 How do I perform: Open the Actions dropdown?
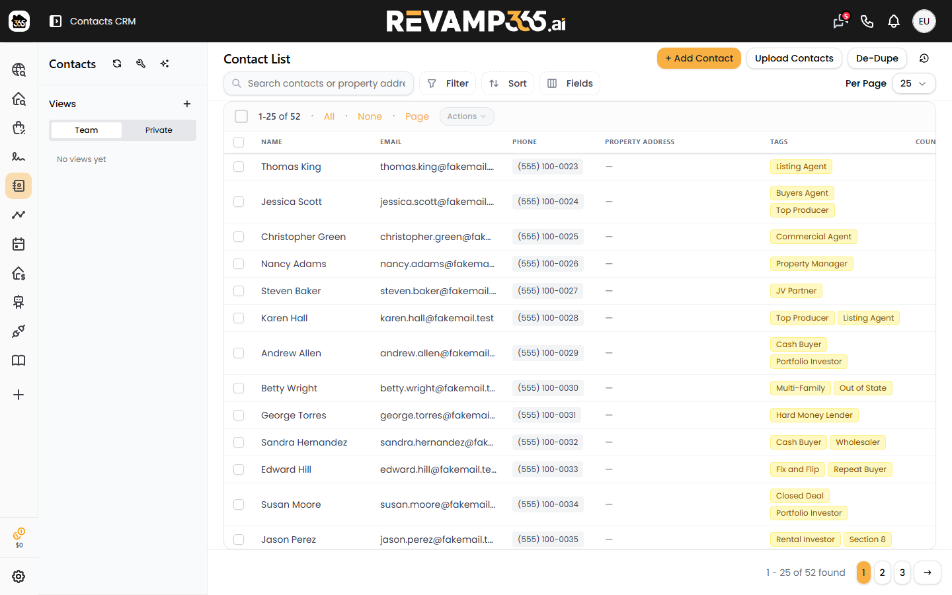tap(467, 116)
